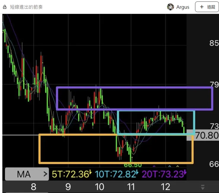Click the 66.50 low price label
This screenshot has height=193, width=219.
(133, 165)
